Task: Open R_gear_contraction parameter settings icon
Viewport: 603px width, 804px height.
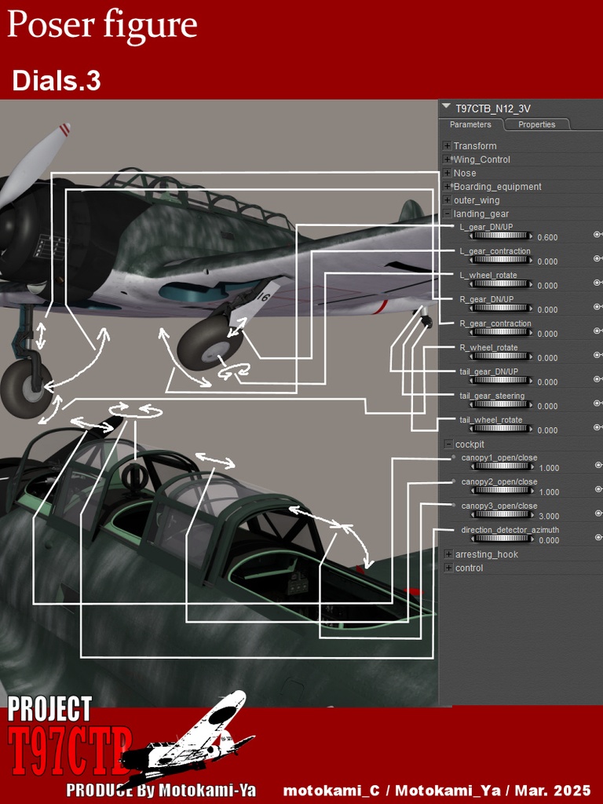Action: click(x=598, y=331)
